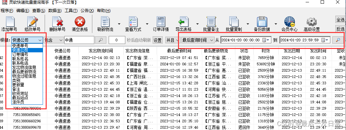Sort by the 时效 column header
Screen dimensions: 346x130
[x=266, y=51]
